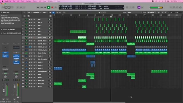Open the Note Pads button

click(x=174, y=7)
